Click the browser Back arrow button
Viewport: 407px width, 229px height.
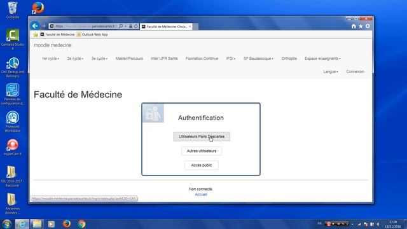click(35, 25)
